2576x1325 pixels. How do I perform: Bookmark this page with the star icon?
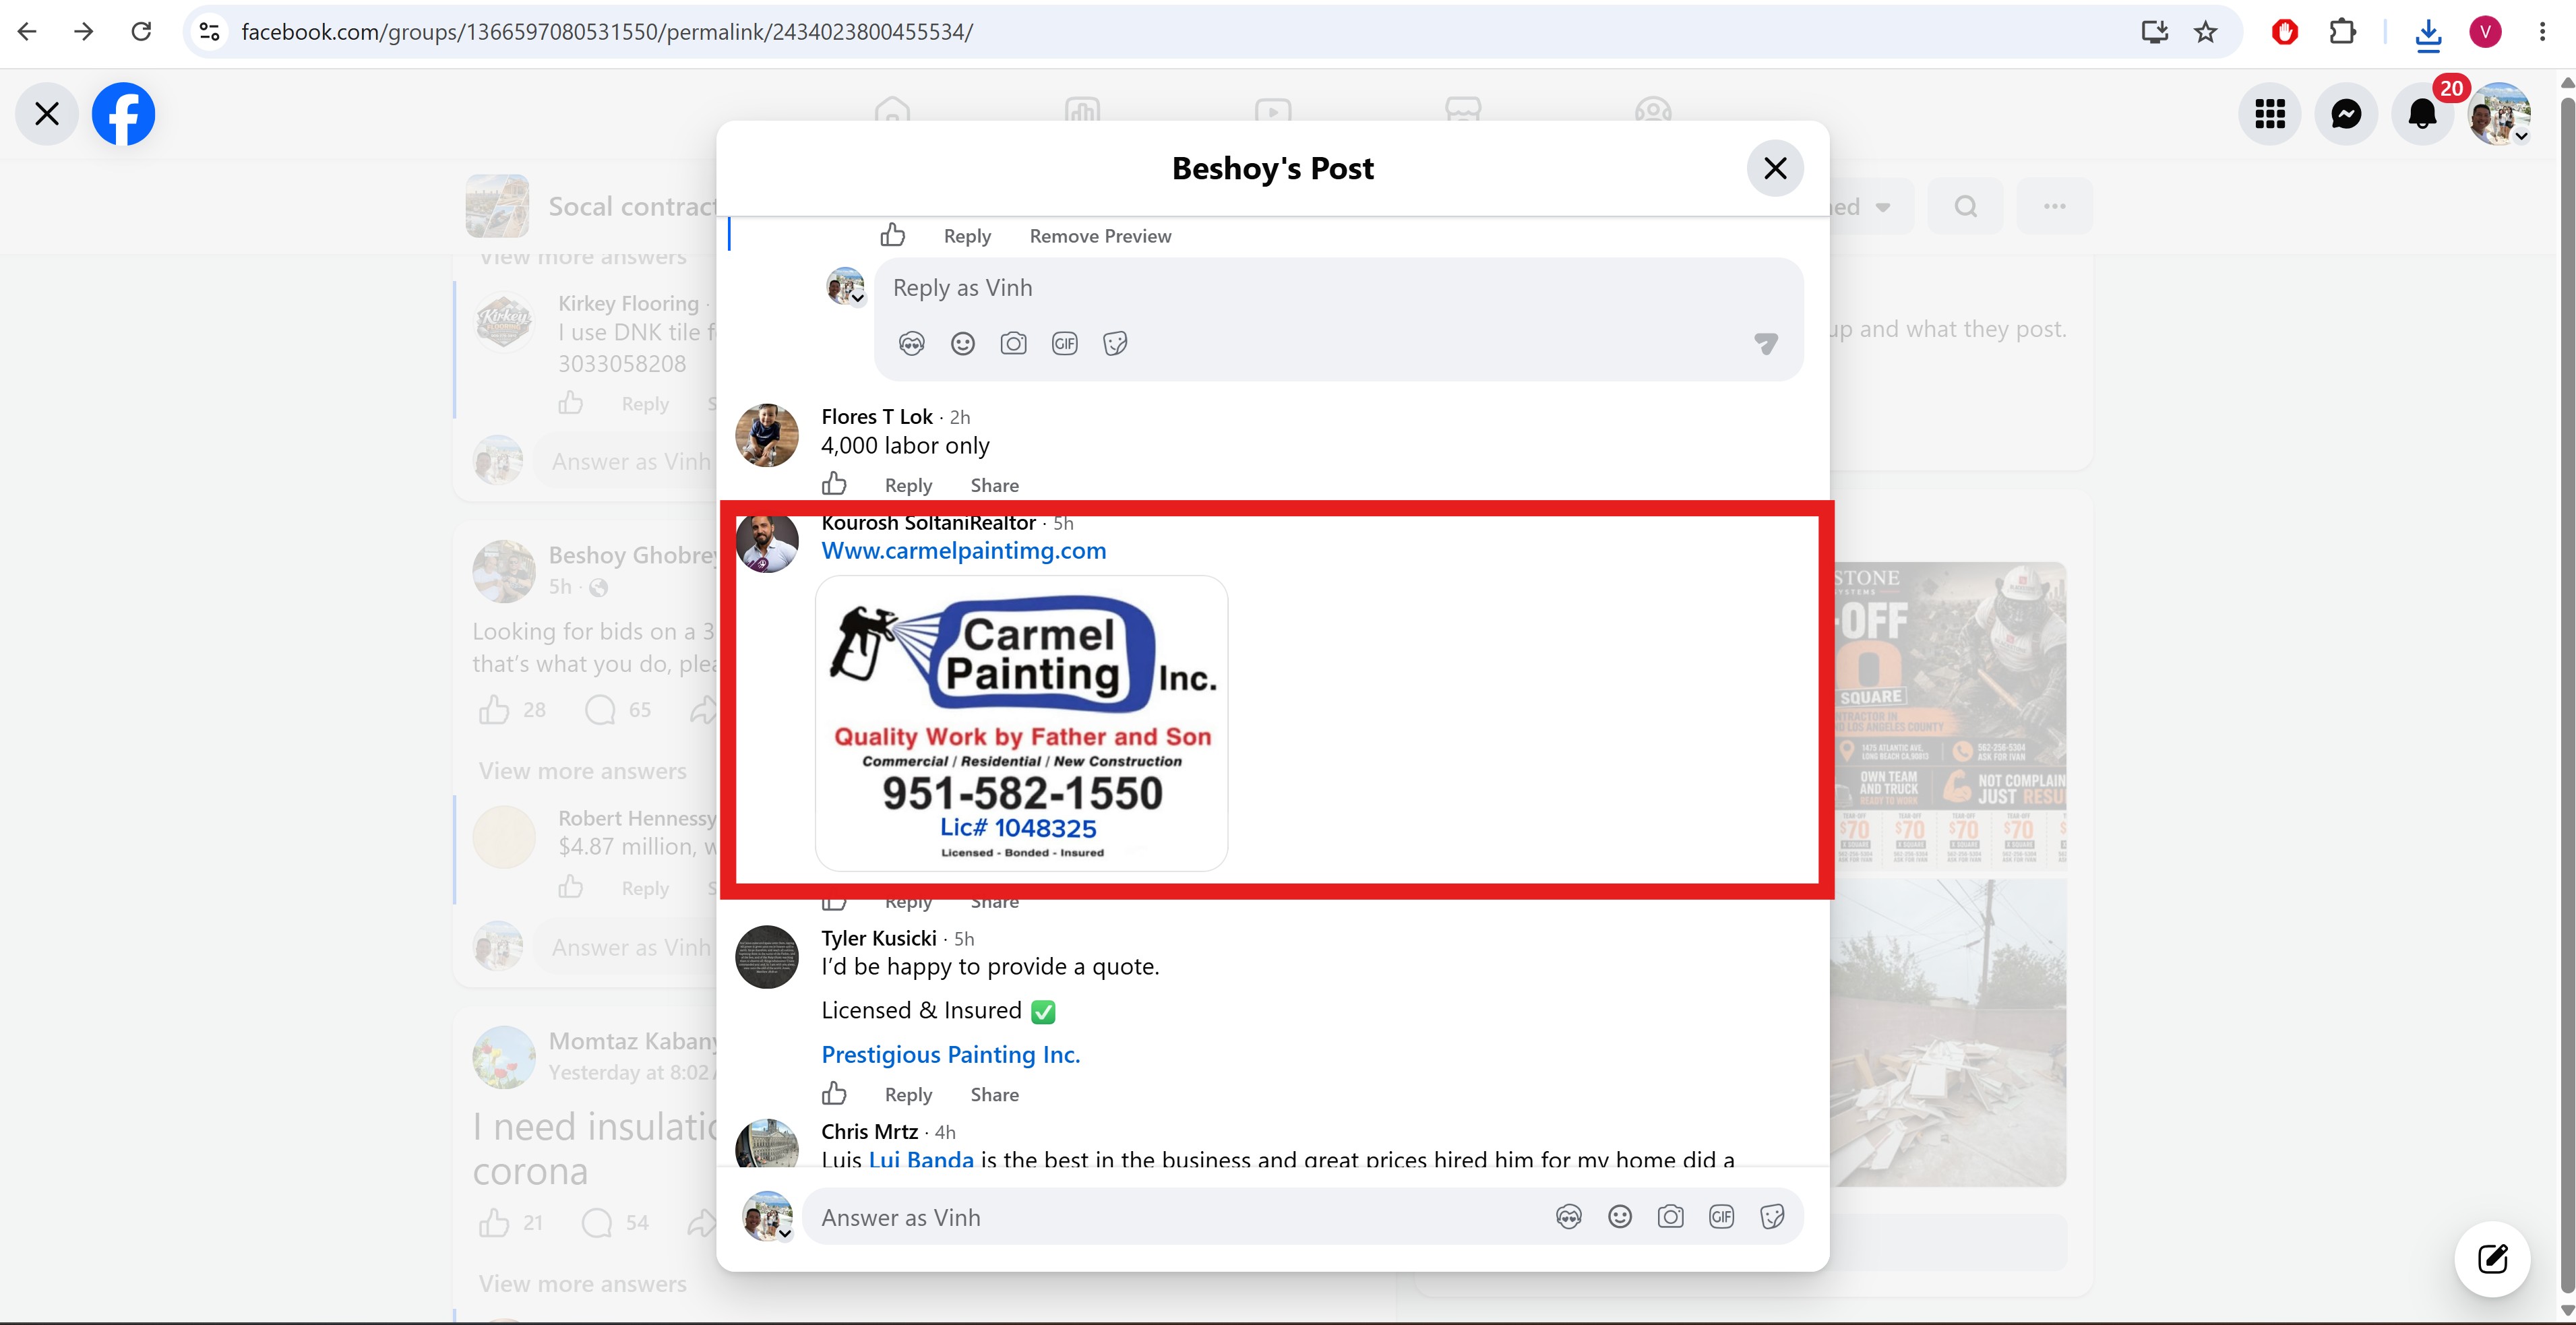tap(2206, 32)
